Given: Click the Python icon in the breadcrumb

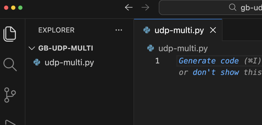Looking at the screenshot, I should pos(151,48).
